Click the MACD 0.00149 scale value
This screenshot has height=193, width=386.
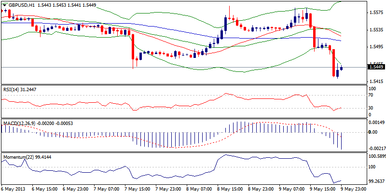click(377, 123)
